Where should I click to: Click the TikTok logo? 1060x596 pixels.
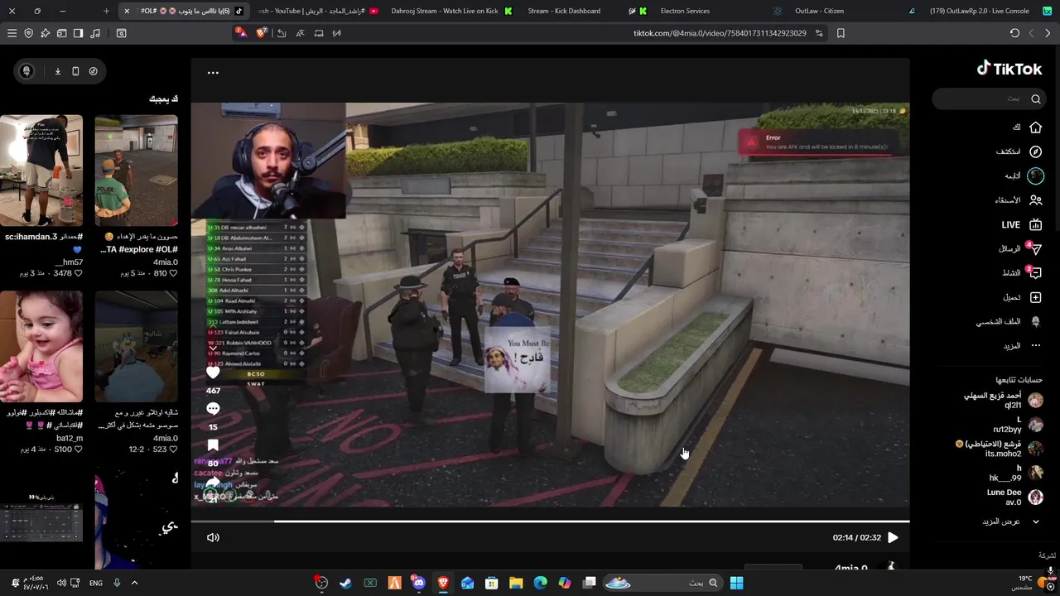(x=1009, y=69)
